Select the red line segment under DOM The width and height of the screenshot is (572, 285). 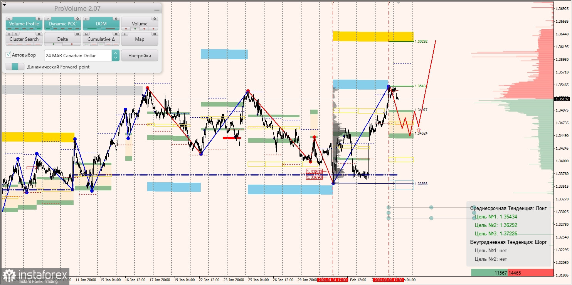tap(110, 29)
